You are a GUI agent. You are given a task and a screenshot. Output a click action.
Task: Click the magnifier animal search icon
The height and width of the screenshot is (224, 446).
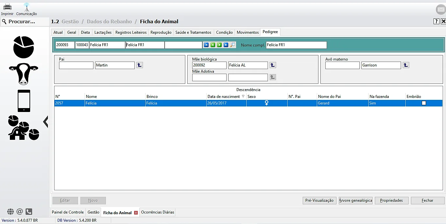pos(233,45)
